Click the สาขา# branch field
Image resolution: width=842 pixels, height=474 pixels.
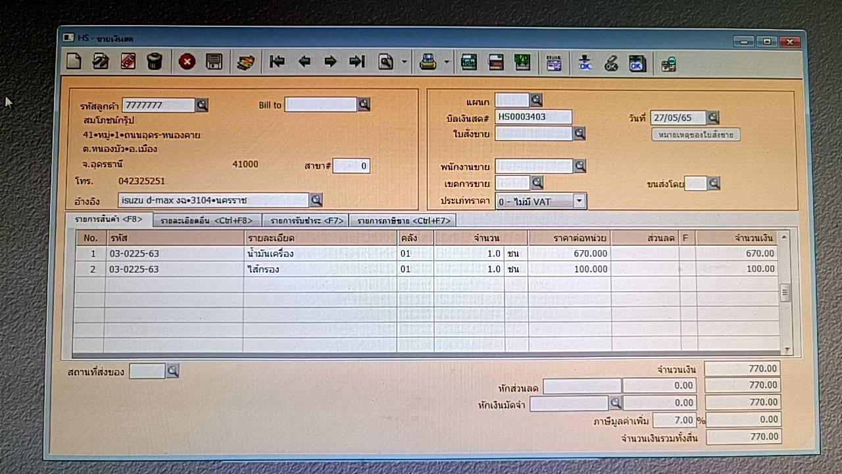(x=351, y=166)
